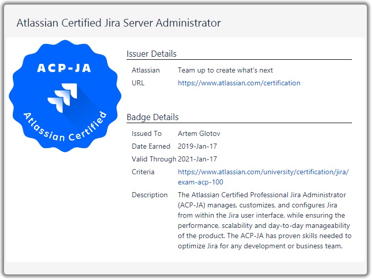The height and width of the screenshot is (280, 372).
Task: Click the 'Criteria' label
Action: click(143, 172)
